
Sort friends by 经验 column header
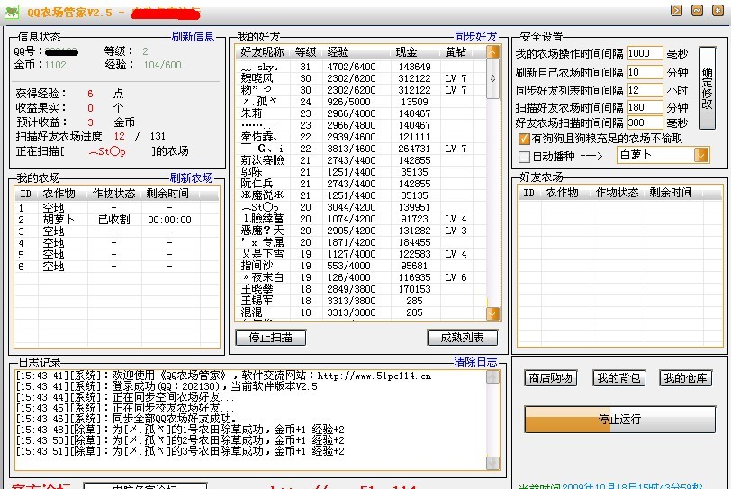coord(356,51)
